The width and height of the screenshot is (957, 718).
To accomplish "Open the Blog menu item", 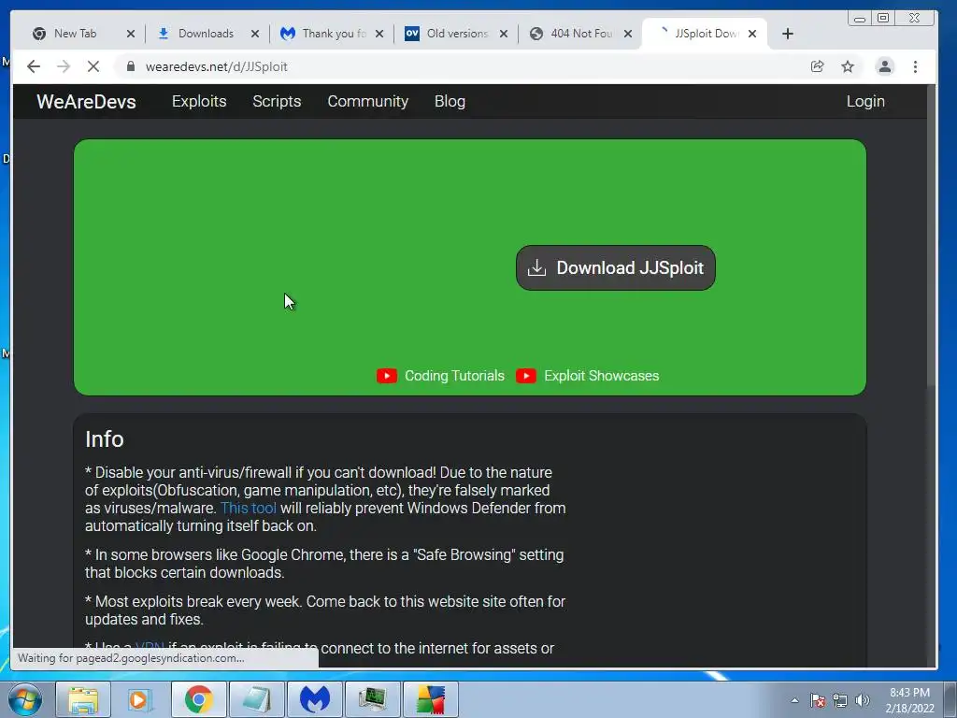I will point(450,101).
